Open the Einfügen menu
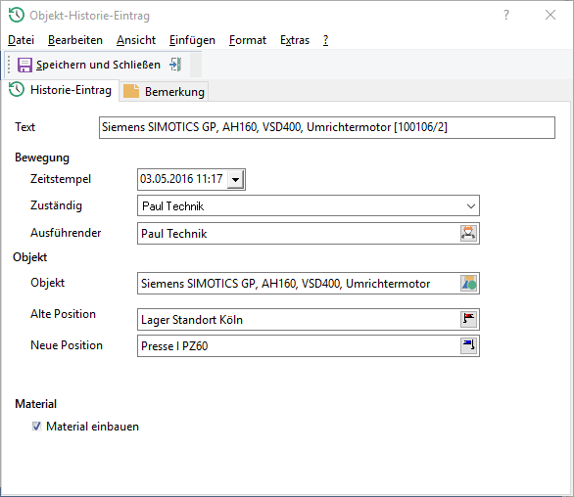This screenshot has height=497, width=574. 192,40
